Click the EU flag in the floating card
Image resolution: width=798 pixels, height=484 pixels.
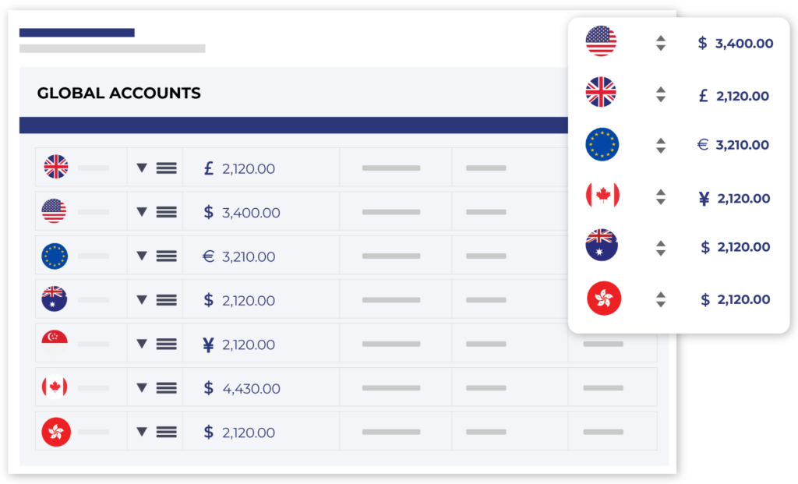pos(602,145)
